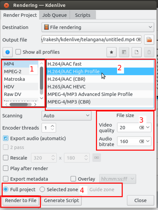Image resolution: width=158 pixels, height=210 pixels.
Task: Click the edit profile icon button
Action: point(124,52)
